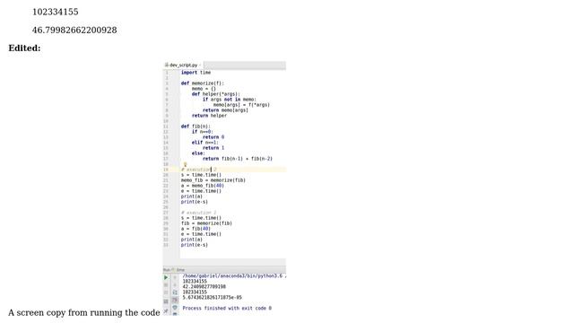Screen dimensions: 574x323
Task: Toggle the soft-wrap icon in console toolbar
Action: point(175,292)
